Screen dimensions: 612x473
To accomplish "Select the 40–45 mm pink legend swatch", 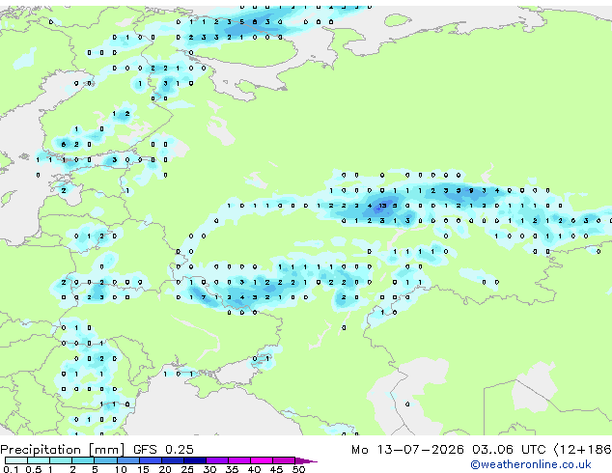I will coord(262,460).
